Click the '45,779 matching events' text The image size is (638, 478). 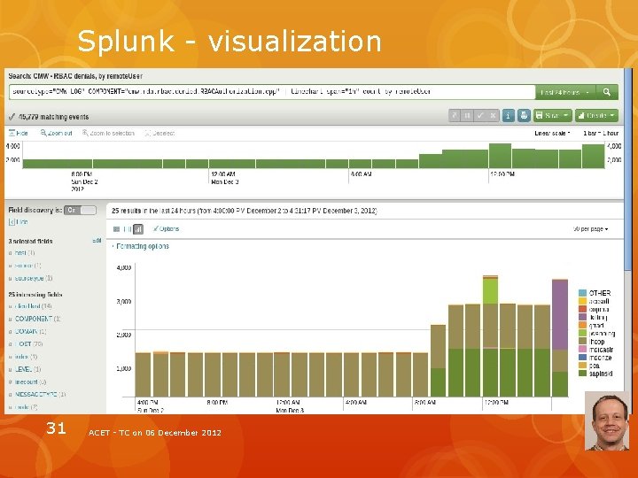tap(54, 117)
